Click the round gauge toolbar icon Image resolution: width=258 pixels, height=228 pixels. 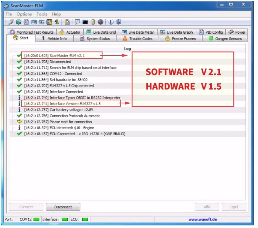tap(100, 22)
